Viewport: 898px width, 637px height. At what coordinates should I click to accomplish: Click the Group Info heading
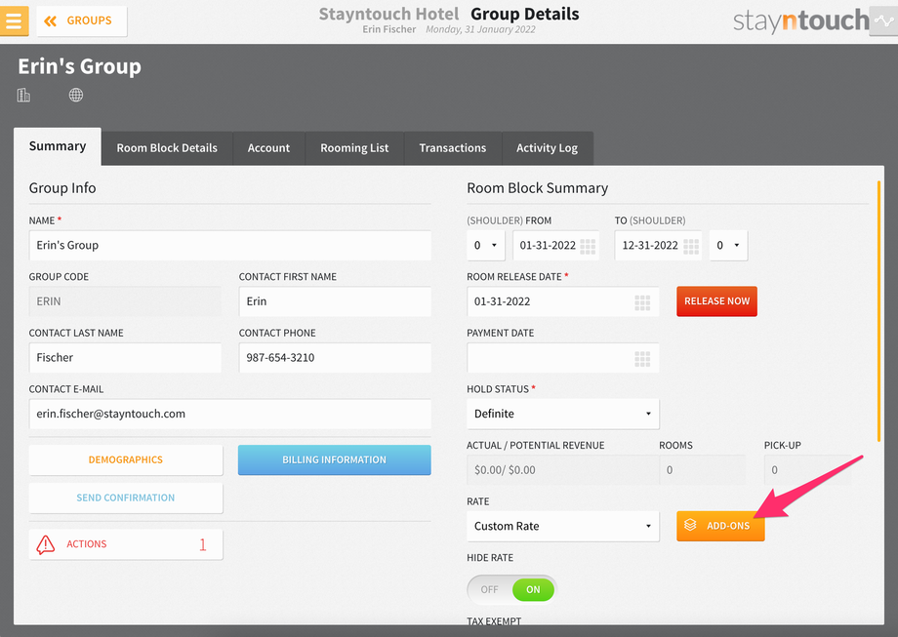(62, 188)
